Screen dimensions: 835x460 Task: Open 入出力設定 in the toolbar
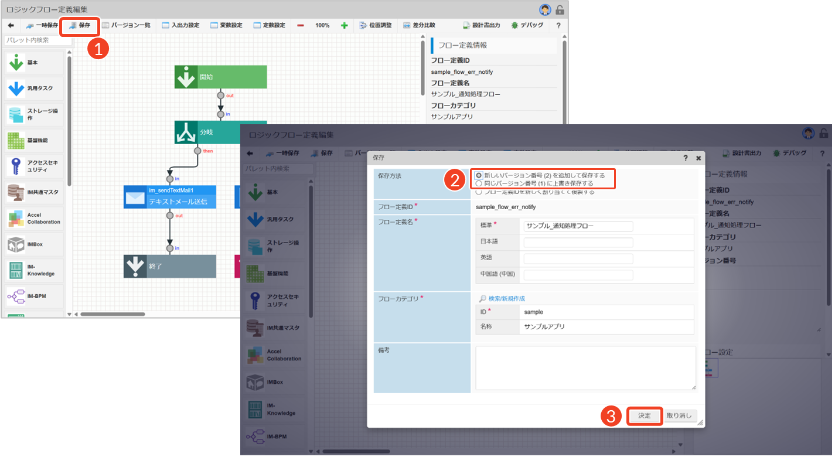click(180, 26)
